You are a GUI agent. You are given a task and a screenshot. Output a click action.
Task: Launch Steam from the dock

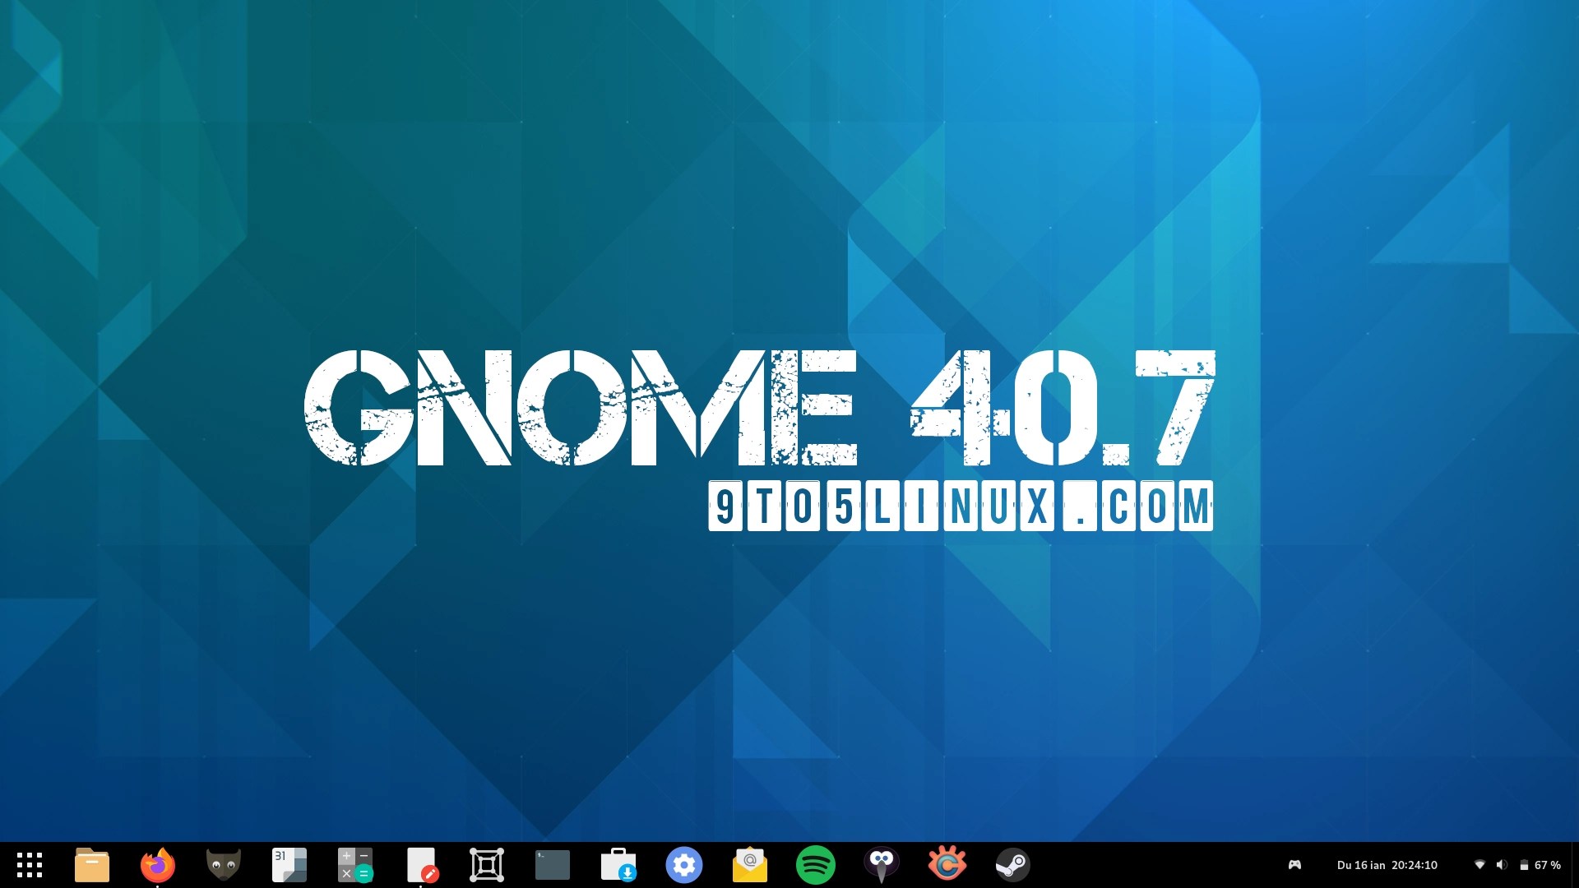pos(1012,865)
